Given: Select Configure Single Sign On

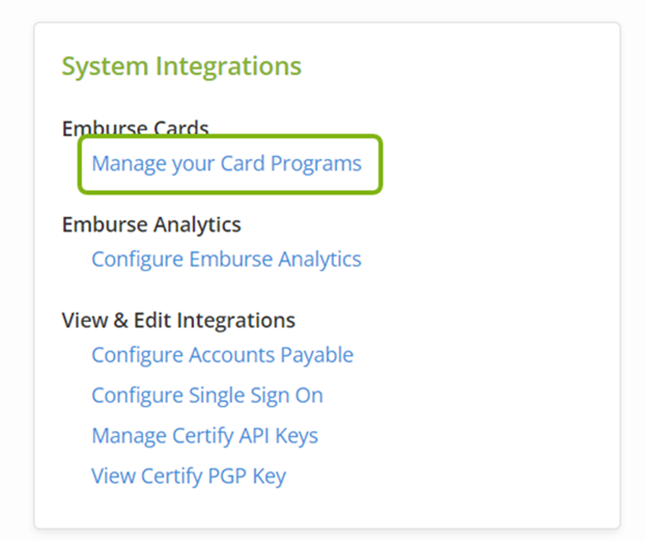Looking at the screenshot, I should (x=207, y=395).
